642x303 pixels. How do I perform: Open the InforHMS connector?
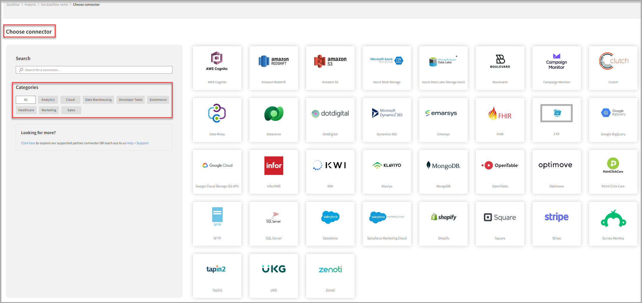tap(274, 172)
